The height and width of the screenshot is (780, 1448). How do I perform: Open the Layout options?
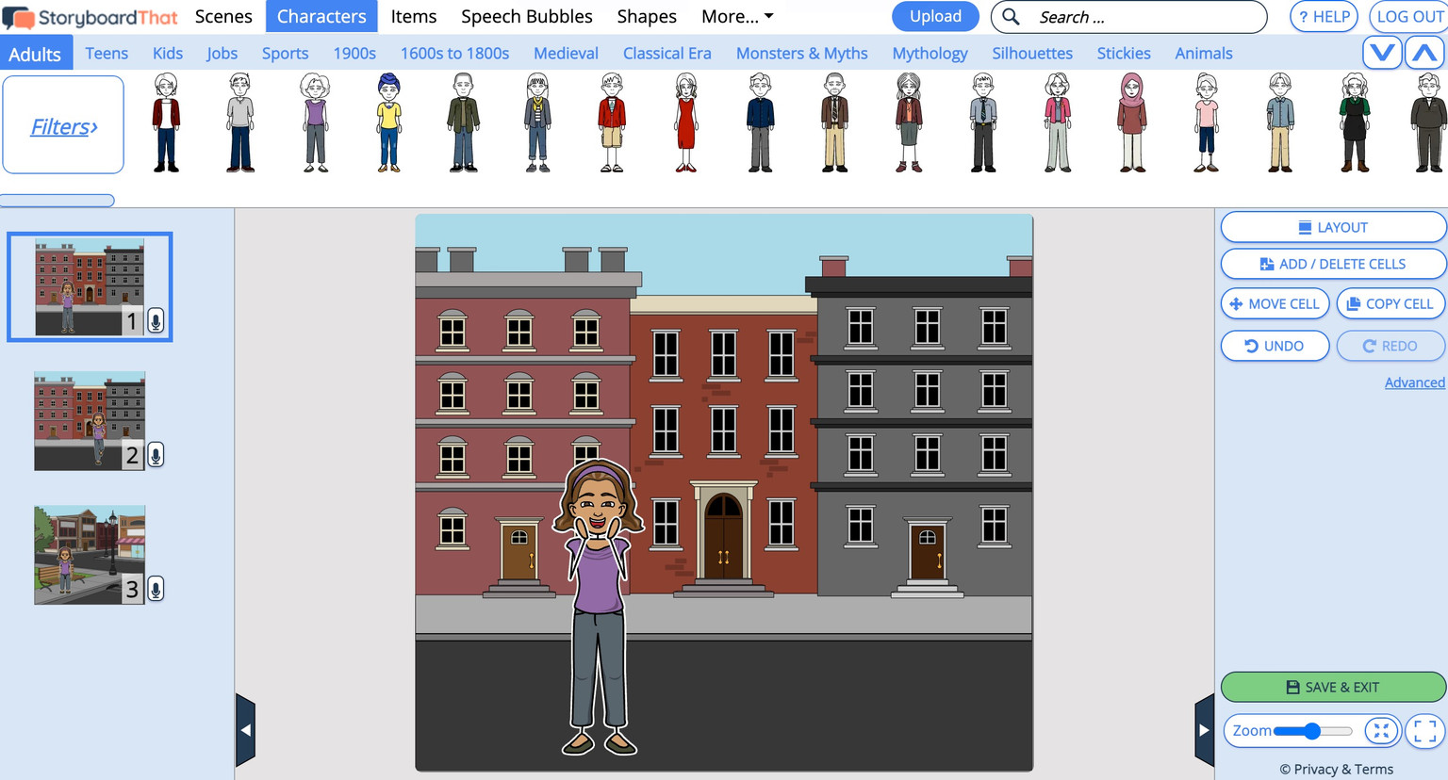tap(1332, 227)
